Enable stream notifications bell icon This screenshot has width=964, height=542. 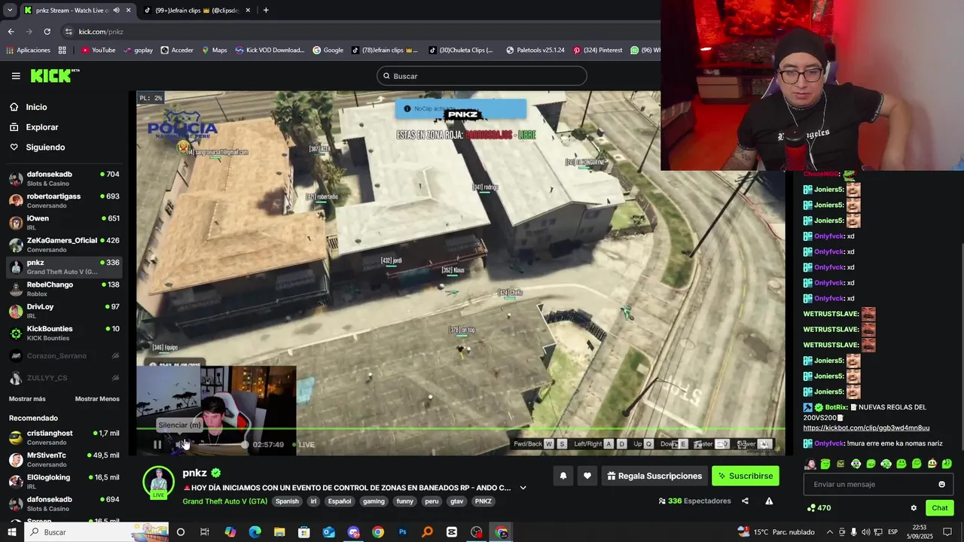(x=563, y=476)
